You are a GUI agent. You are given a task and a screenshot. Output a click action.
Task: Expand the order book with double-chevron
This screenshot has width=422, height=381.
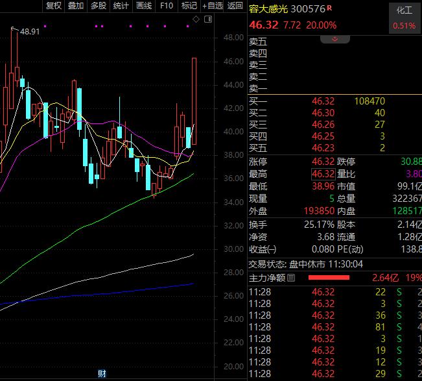pyautogui.click(x=334, y=40)
